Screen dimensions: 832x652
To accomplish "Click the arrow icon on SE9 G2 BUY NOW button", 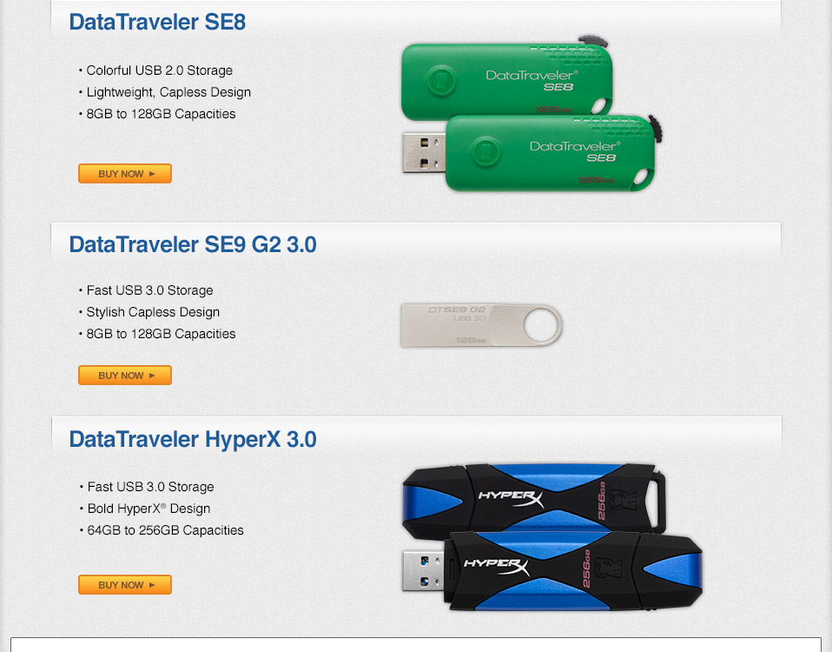I will click(152, 376).
